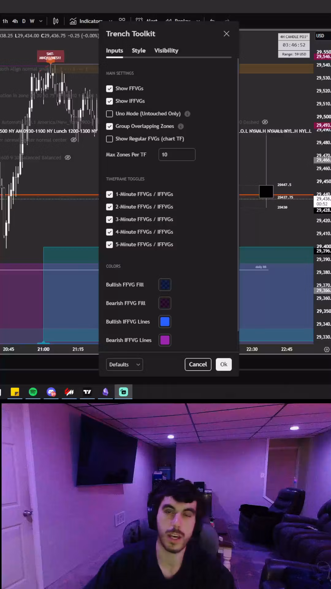Click the 'daily RB' chart label
This screenshot has width=331, height=589.
coord(261,267)
